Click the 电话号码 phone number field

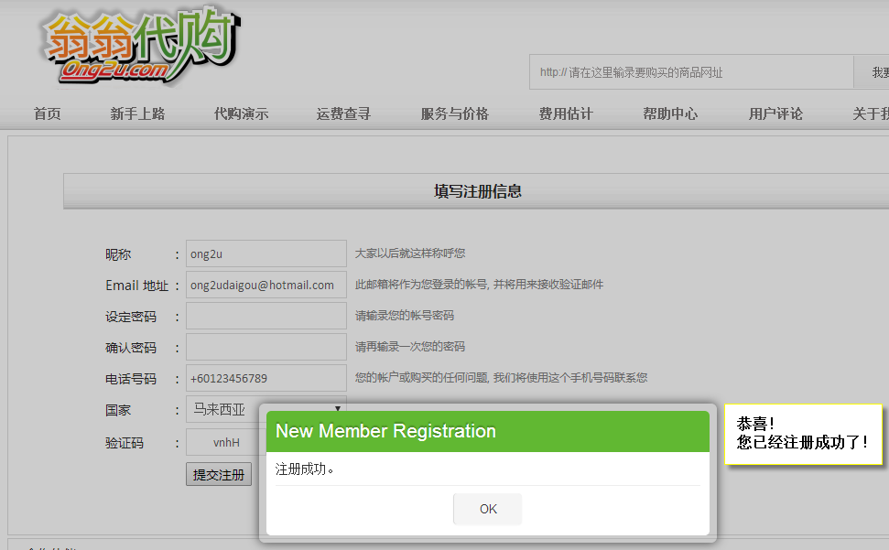click(266, 378)
